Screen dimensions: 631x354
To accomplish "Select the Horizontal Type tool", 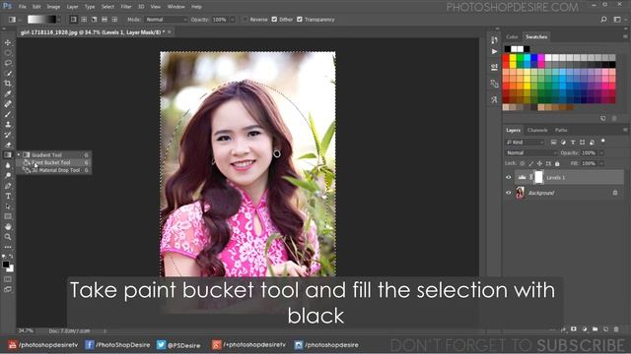I will coord(8,197).
